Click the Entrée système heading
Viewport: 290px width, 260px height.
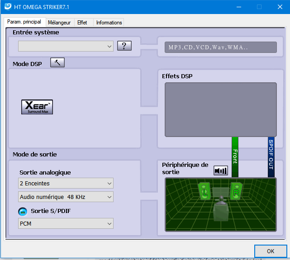36,33
